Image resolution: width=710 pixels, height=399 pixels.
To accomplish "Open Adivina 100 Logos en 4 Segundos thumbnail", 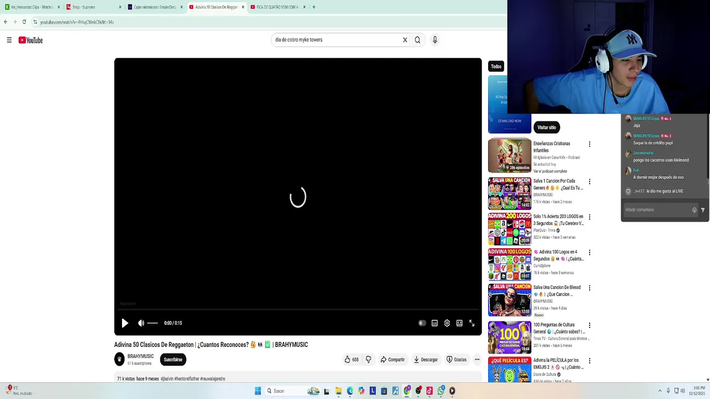I will coord(509,264).
